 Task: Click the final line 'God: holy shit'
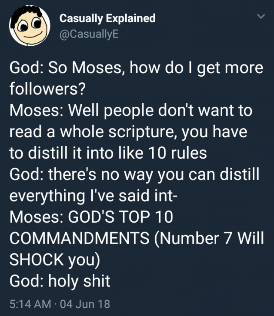[60, 281]
